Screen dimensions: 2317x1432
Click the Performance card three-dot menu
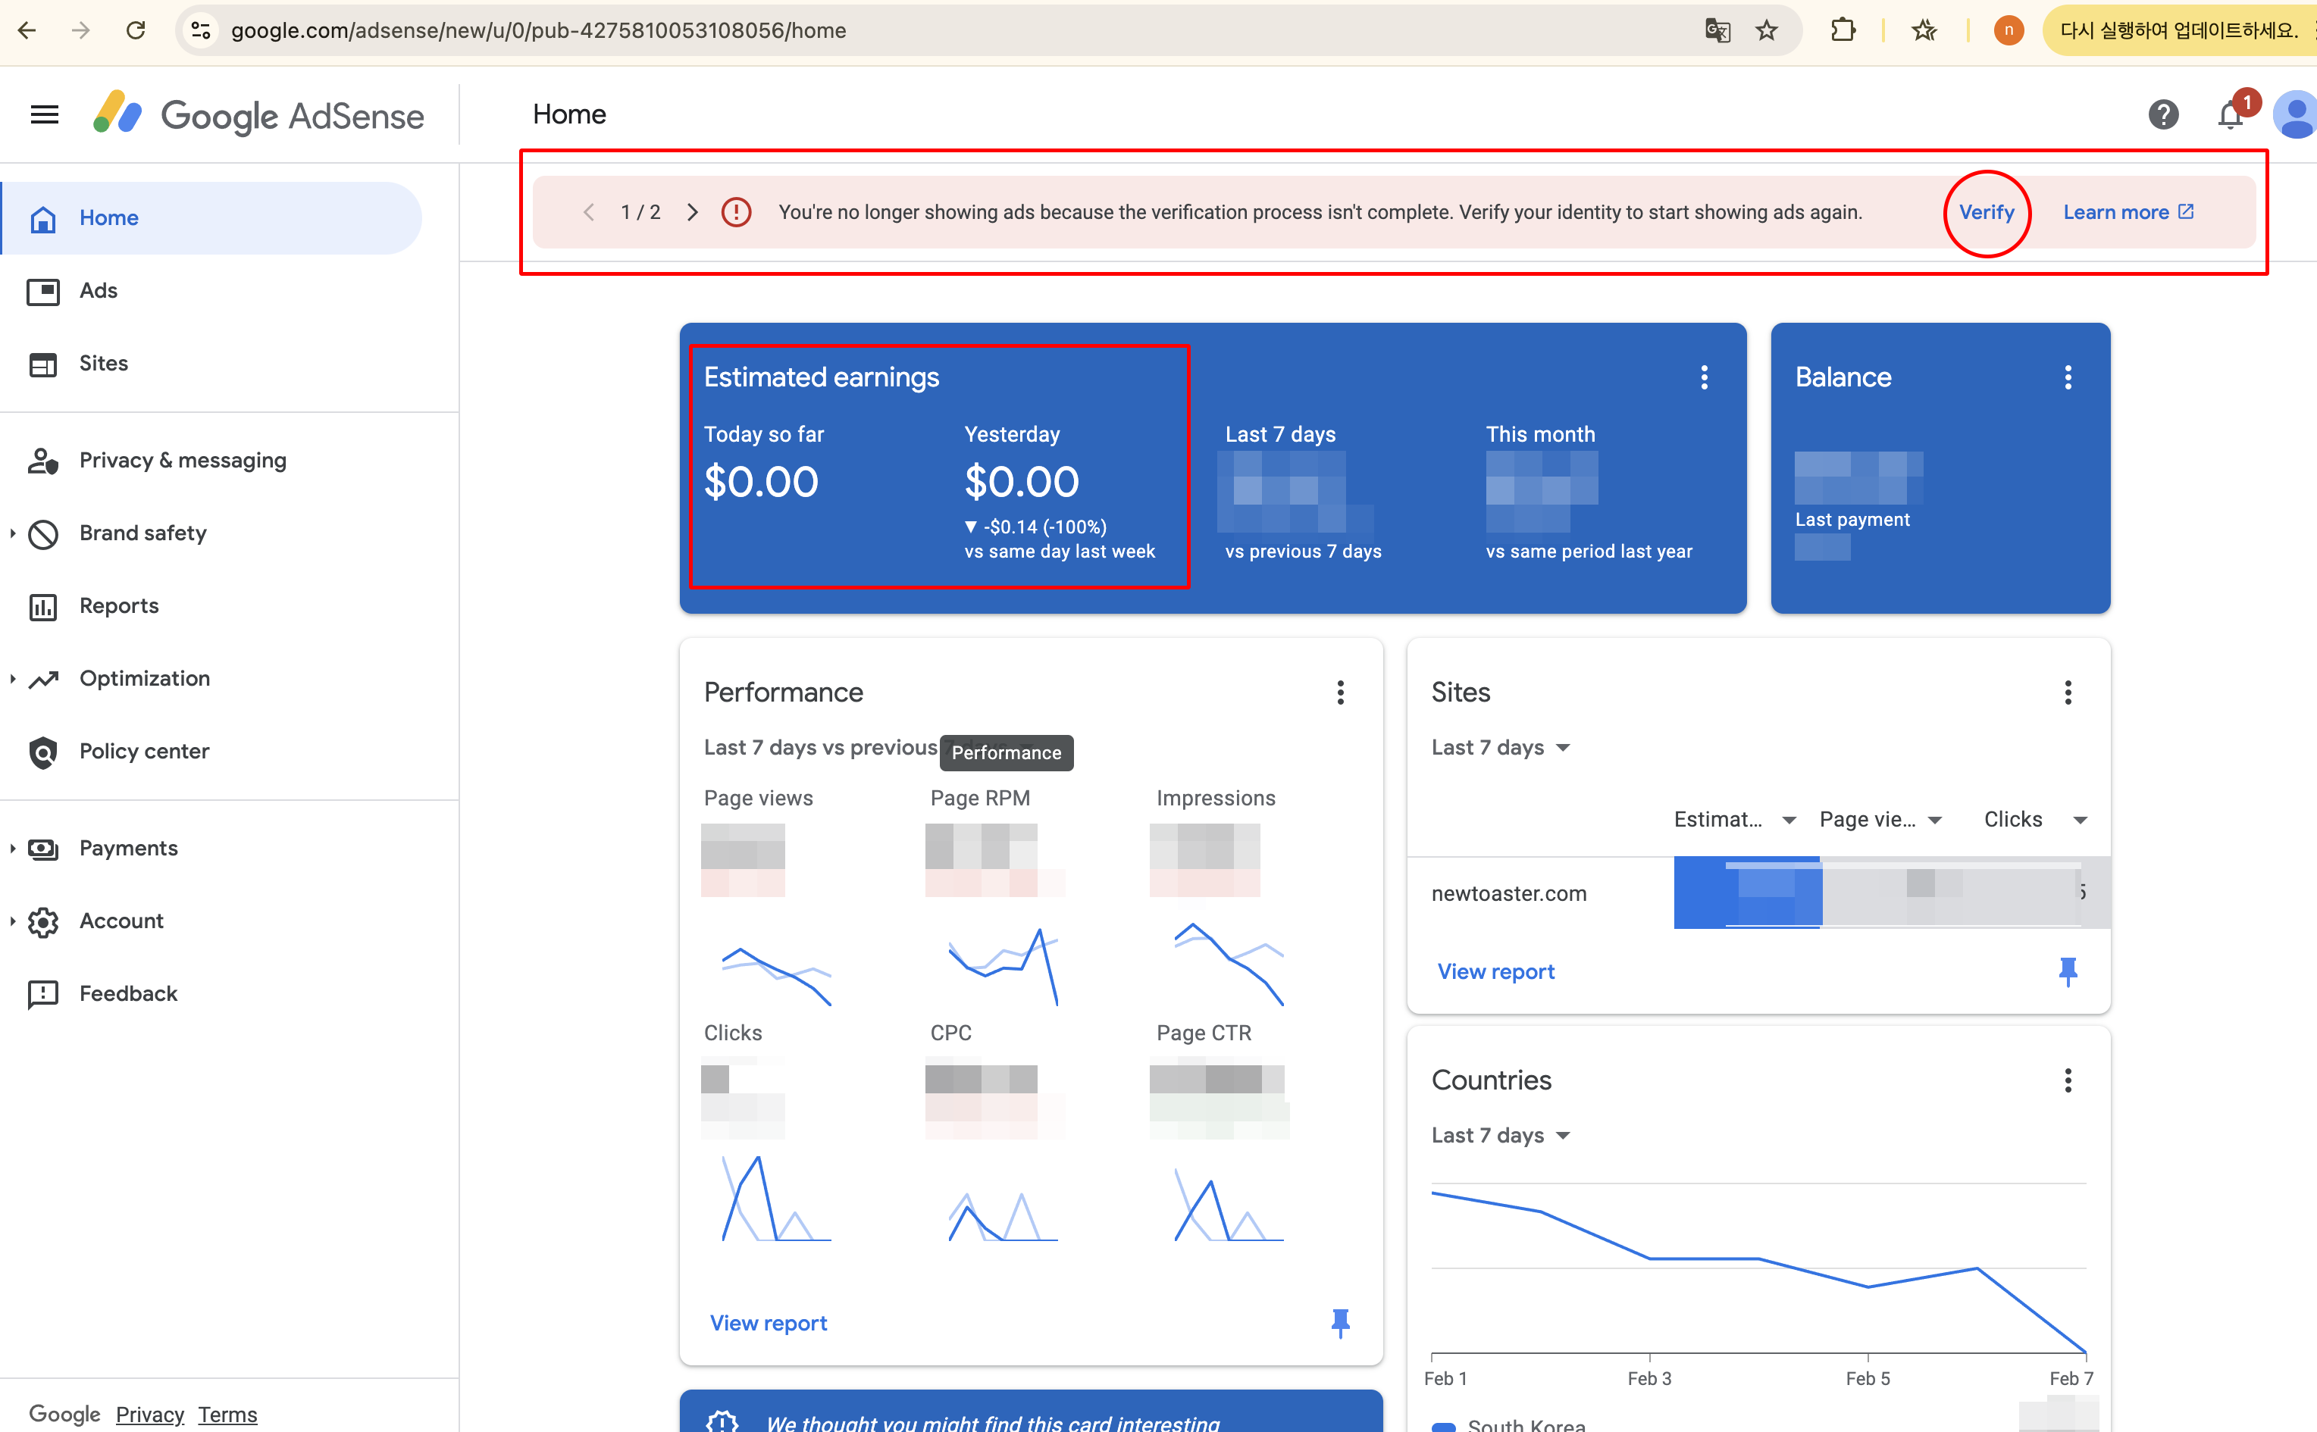(x=1339, y=693)
